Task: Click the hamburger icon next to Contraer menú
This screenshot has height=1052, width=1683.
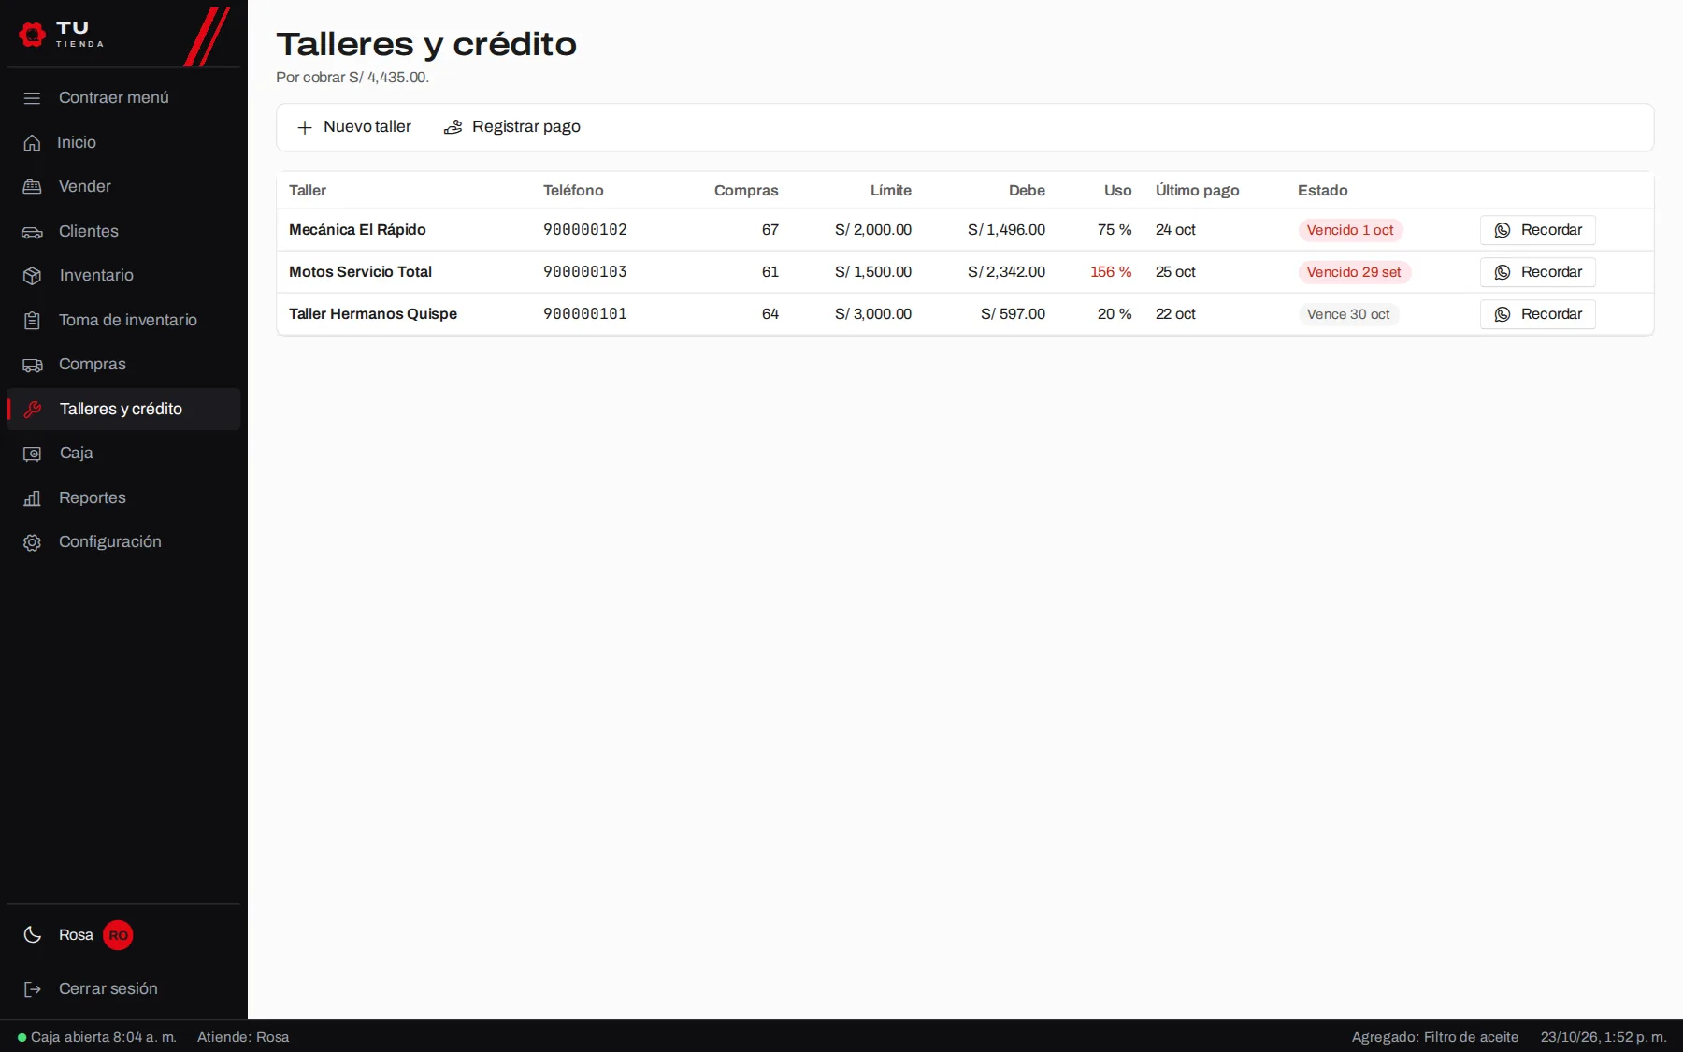Action: click(32, 98)
